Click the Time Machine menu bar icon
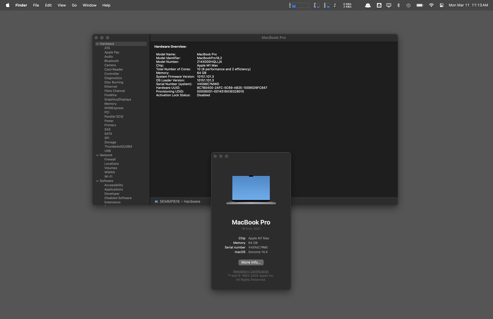Screen dimensions: 493x319 coord(408,5)
